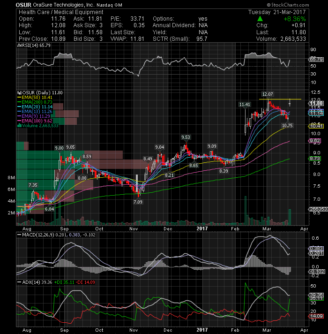The height and width of the screenshot is (334, 328).
Task: Click the +8.36% percent change value
Action: pos(295,19)
